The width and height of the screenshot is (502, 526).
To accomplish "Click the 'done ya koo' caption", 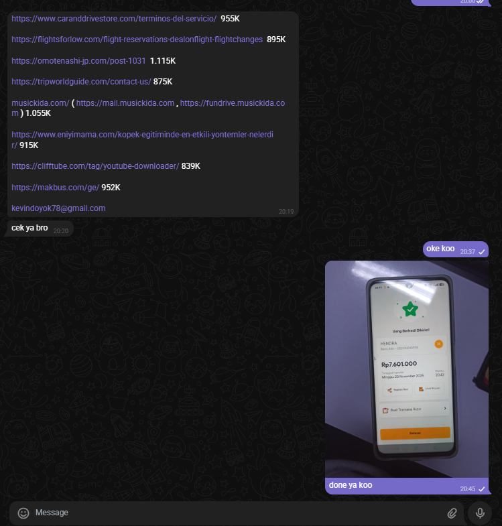I will [x=351, y=485].
